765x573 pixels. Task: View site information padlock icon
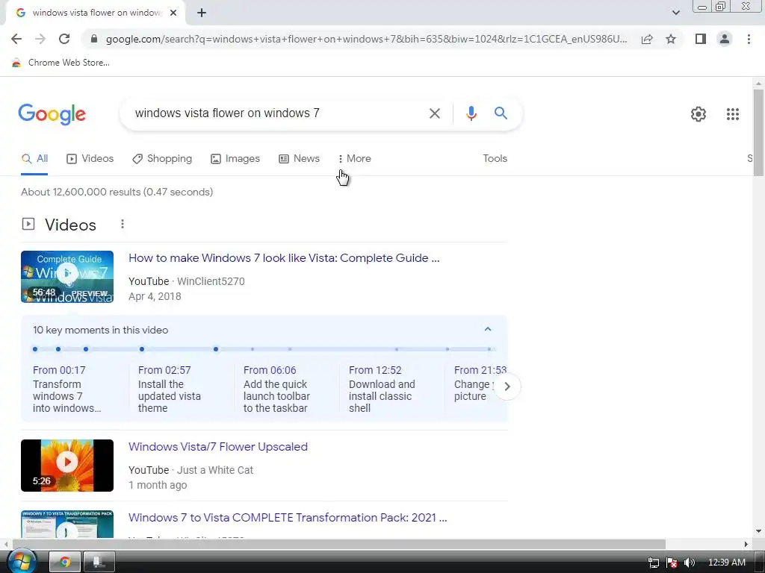[x=94, y=39]
